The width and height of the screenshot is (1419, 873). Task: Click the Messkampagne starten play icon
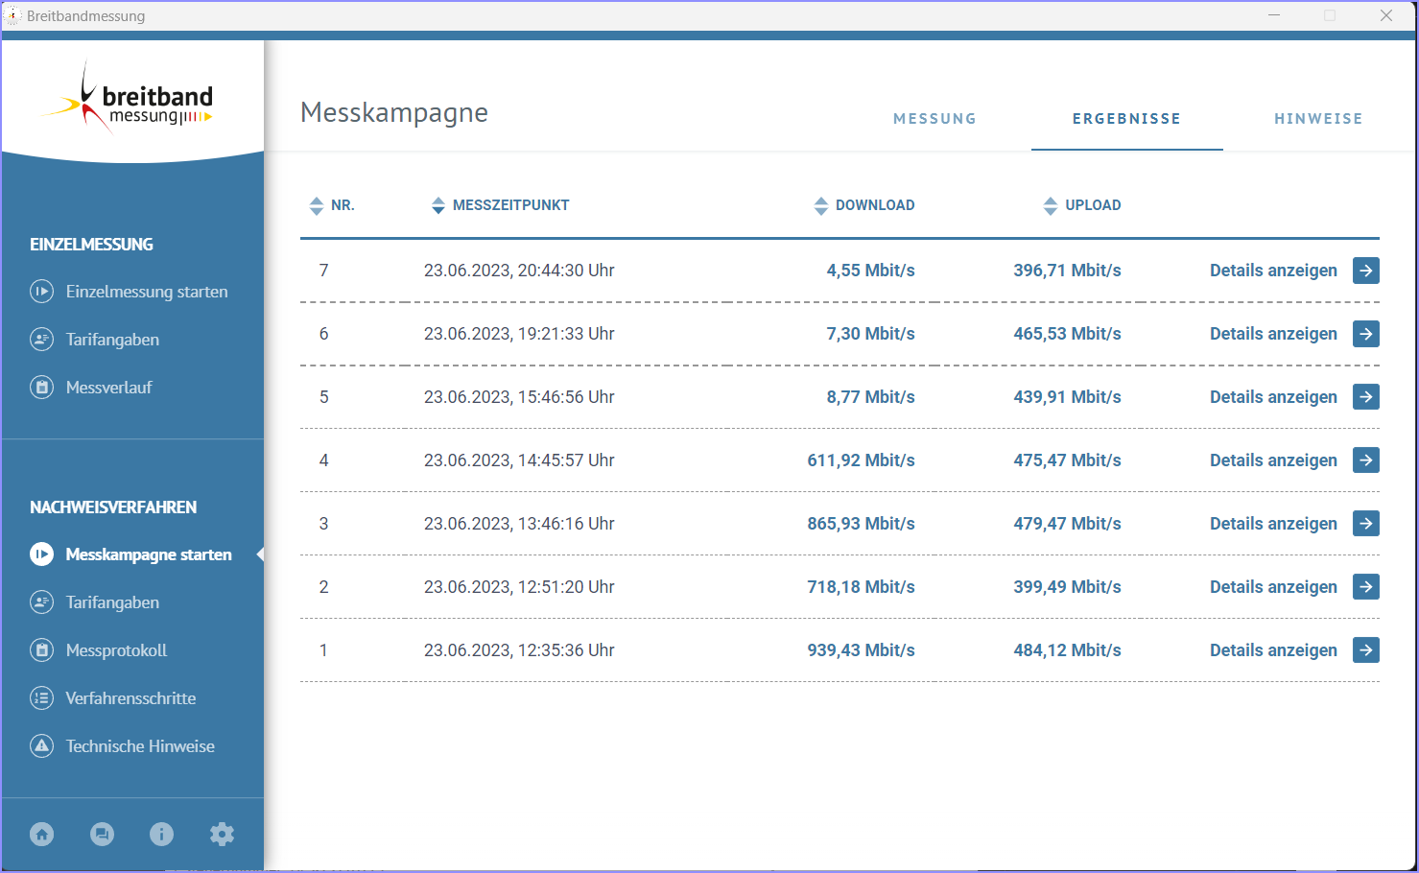coord(41,554)
